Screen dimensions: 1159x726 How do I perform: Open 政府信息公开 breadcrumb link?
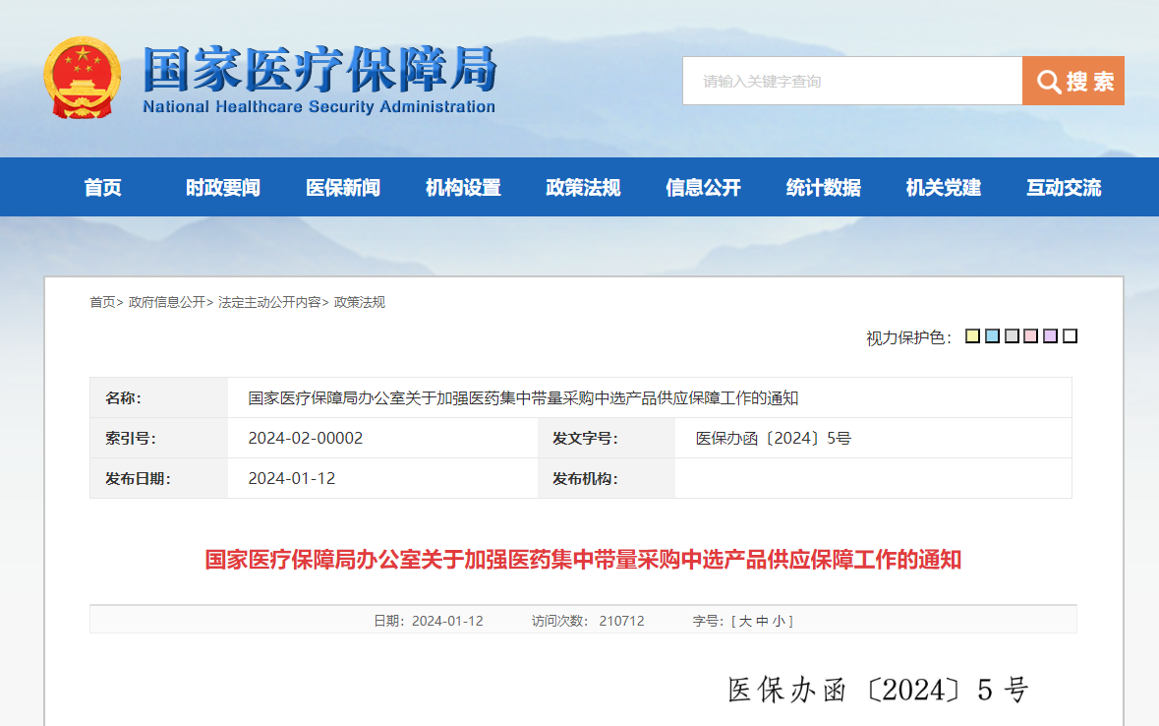pyautogui.click(x=166, y=302)
